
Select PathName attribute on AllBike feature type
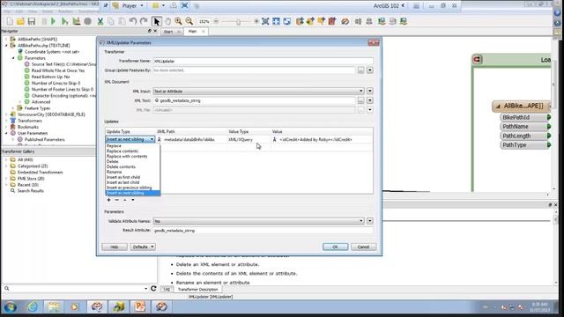(x=524, y=127)
